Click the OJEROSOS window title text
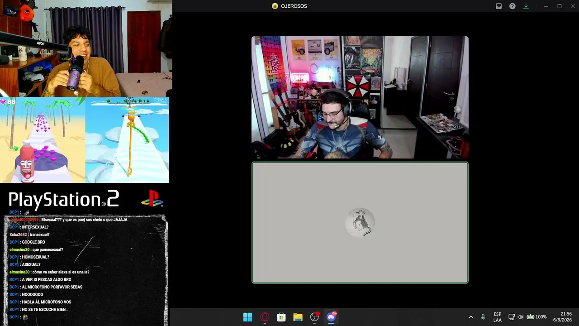The width and height of the screenshot is (579, 326). (x=294, y=6)
